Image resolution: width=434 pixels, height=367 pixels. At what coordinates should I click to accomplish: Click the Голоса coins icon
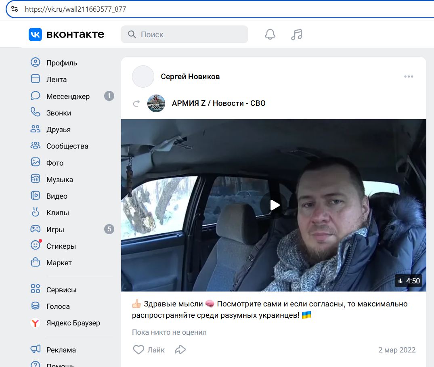[x=36, y=306]
